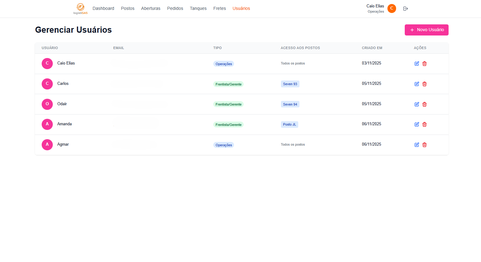Image resolution: width=481 pixels, height=262 pixels.
Task: Click the logistiGAS logo
Action: point(80,8)
